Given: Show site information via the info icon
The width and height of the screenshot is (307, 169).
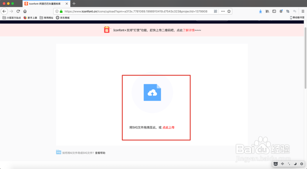Looking at the screenshot, I should click(x=57, y=11).
